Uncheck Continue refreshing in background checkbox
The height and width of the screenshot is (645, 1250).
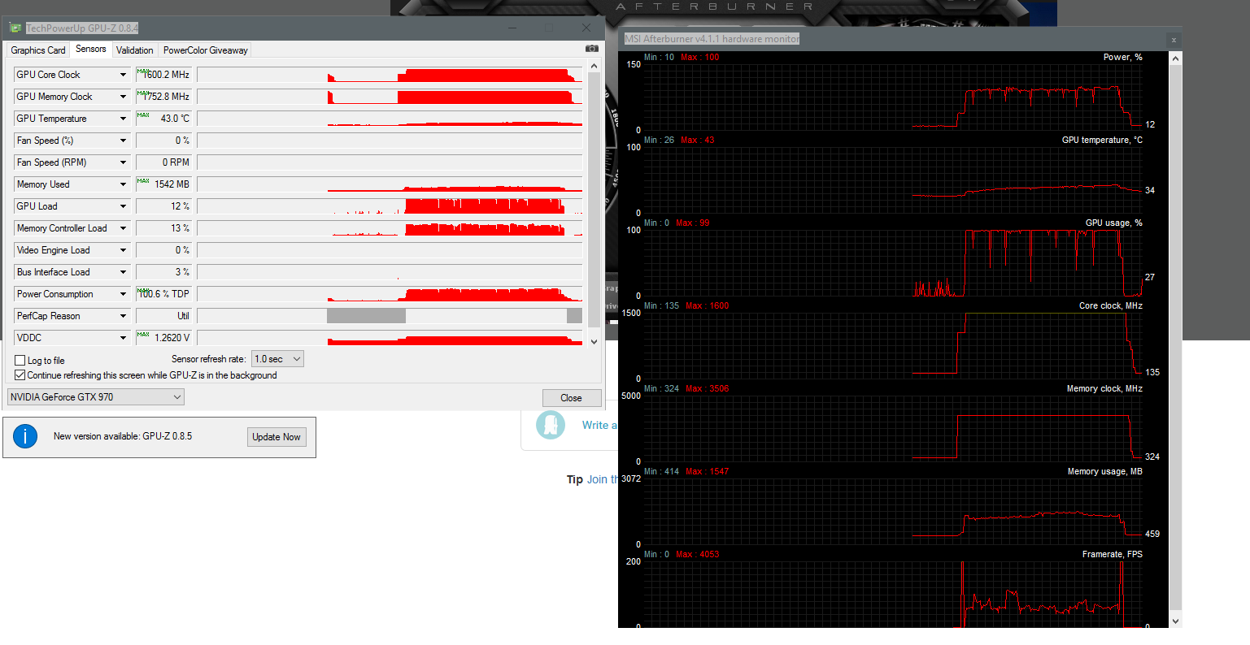click(20, 375)
